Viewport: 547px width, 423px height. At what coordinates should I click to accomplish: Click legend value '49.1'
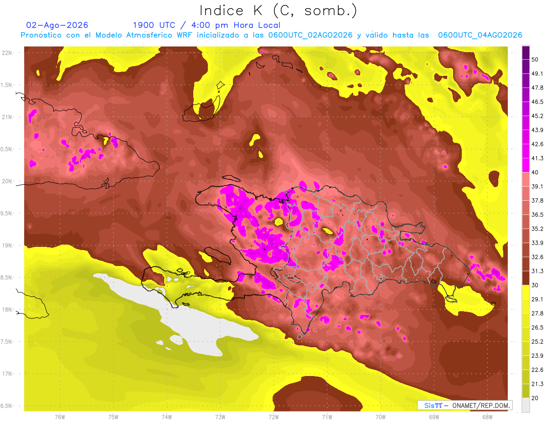pyautogui.click(x=537, y=74)
